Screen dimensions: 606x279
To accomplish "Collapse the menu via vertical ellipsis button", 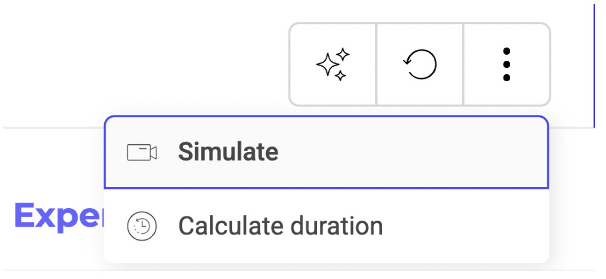I will point(507,64).
